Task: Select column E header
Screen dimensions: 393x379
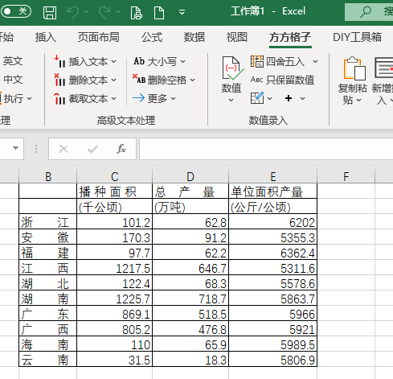Action: tap(272, 176)
